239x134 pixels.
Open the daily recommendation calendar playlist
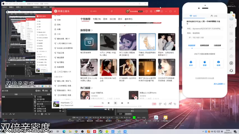click(89, 42)
